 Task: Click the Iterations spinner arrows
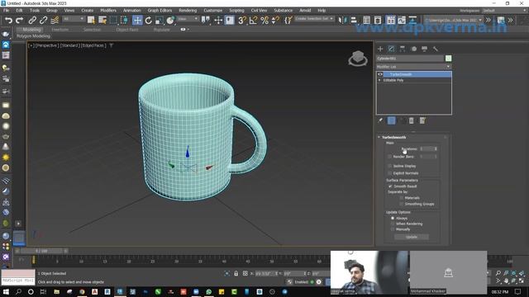tap(436, 148)
